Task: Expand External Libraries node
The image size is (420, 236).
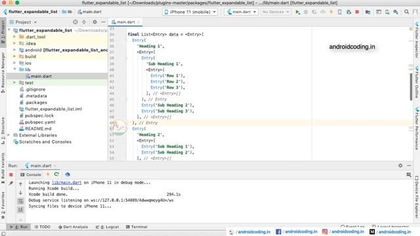Action: [9, 135]
